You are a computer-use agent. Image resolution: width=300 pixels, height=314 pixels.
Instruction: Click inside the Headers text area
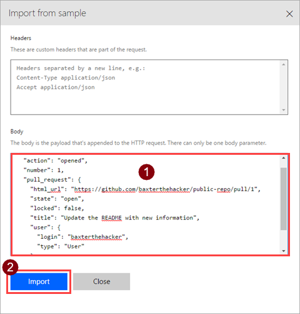click(x=146, y=87)
